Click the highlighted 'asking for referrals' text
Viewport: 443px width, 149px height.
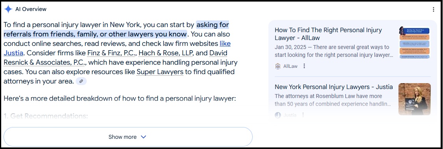pyautogui.click(x=212, y=25)
